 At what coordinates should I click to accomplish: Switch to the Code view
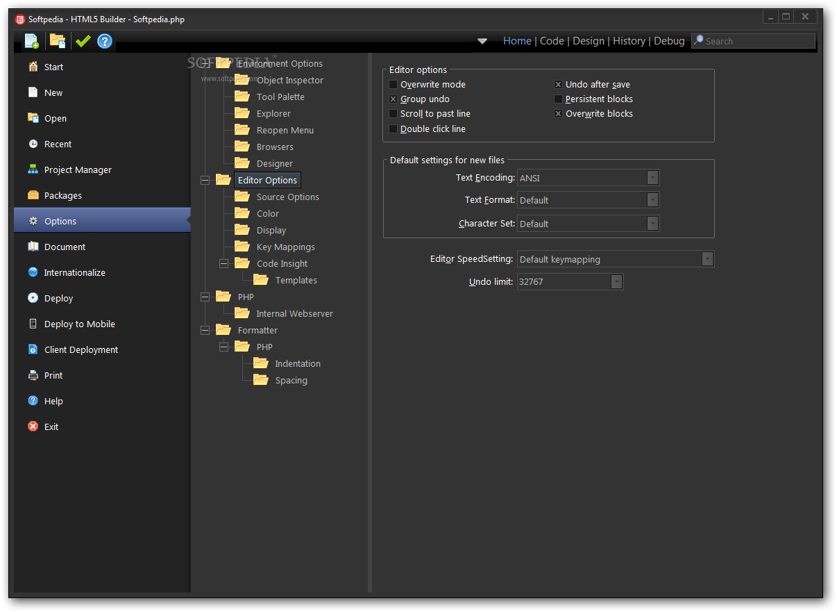tap(552, 41)
